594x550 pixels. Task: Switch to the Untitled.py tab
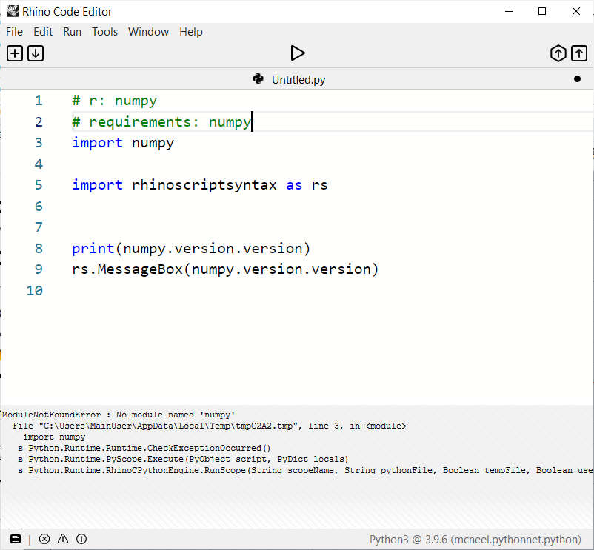tap(300, 79)
